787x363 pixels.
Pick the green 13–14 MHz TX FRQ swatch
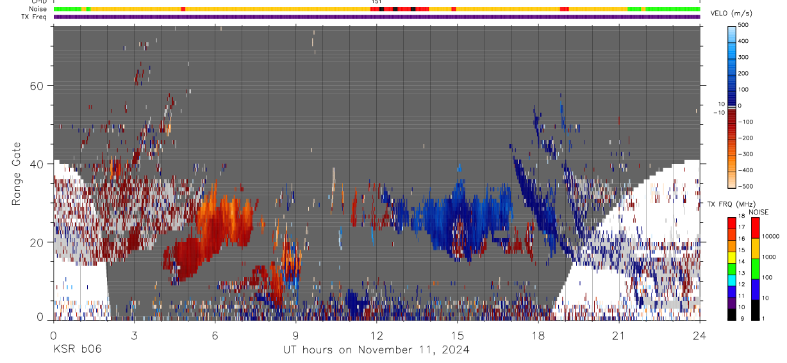(732, 268)
